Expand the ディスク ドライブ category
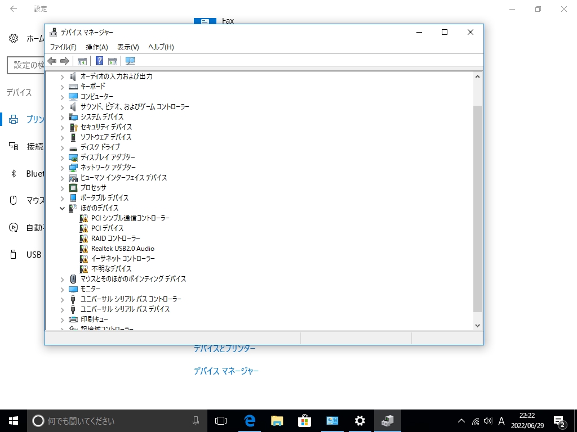Screen dimensions: 577x432 coord(62,148)
